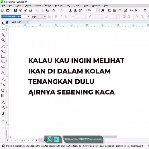The height and width of the screenshot is (149, 149).
Task: Select the Parallel Dimension tool
Action: pyautogui.click(x=3, y=79)
